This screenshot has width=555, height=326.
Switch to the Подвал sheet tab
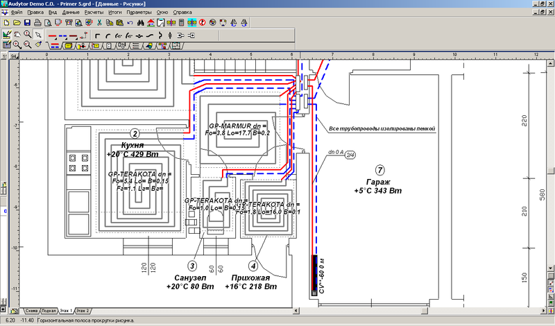[x=48, y=311]
